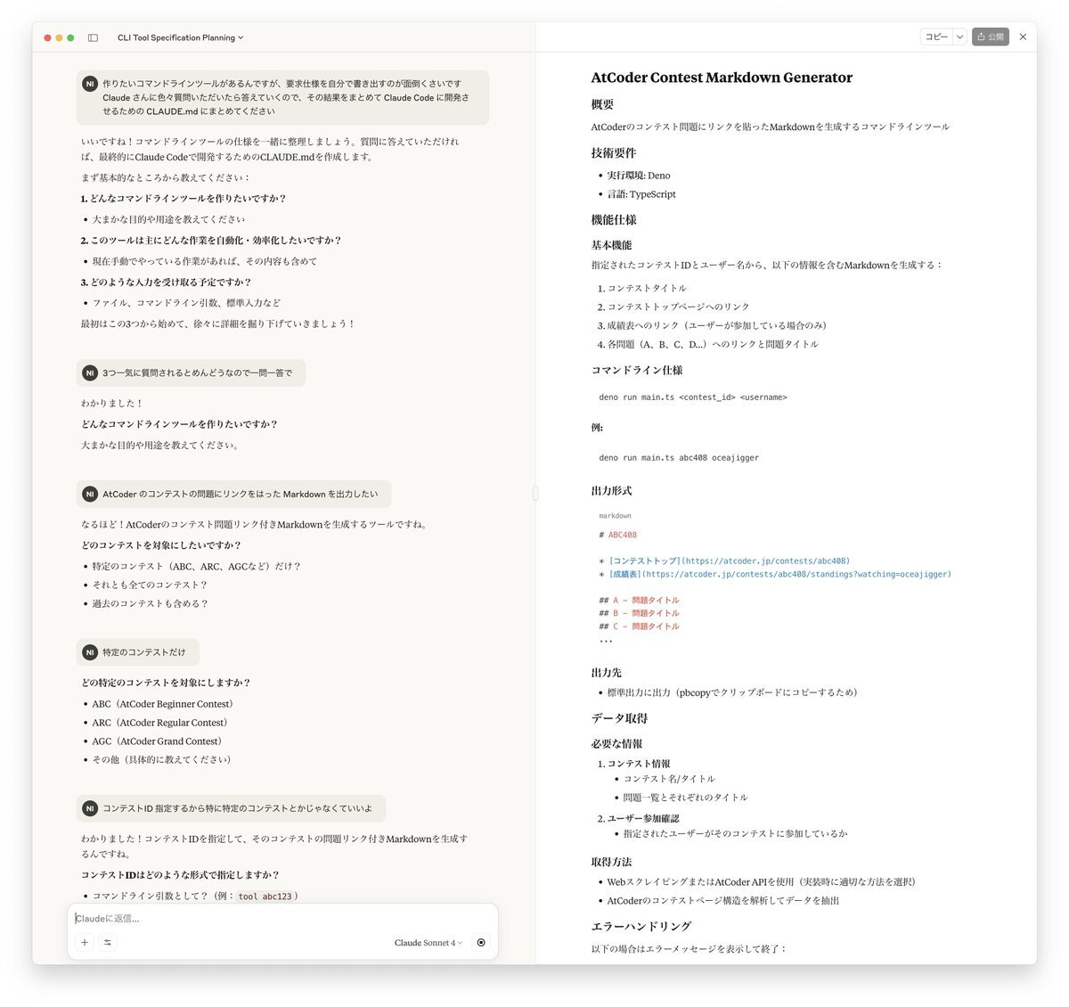This screenshot has width=1069, height=1007.
Task: Open the Claude Sonnet 4 model selector
Action: pyautogui.click(x=428, y=942)
